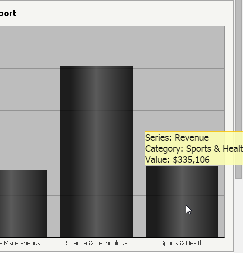Click the Miscellaneous revenue bar
Image resolution: width=243 pixels, height=253 pixels.
click(x=24, y=204)
